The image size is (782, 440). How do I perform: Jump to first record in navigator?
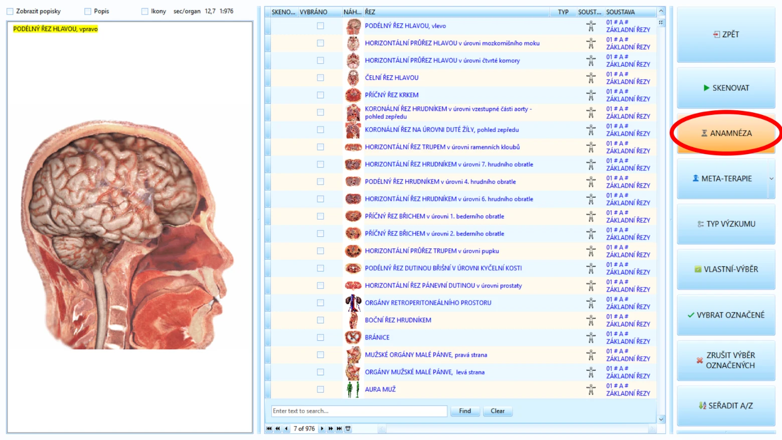coord(269,429)
